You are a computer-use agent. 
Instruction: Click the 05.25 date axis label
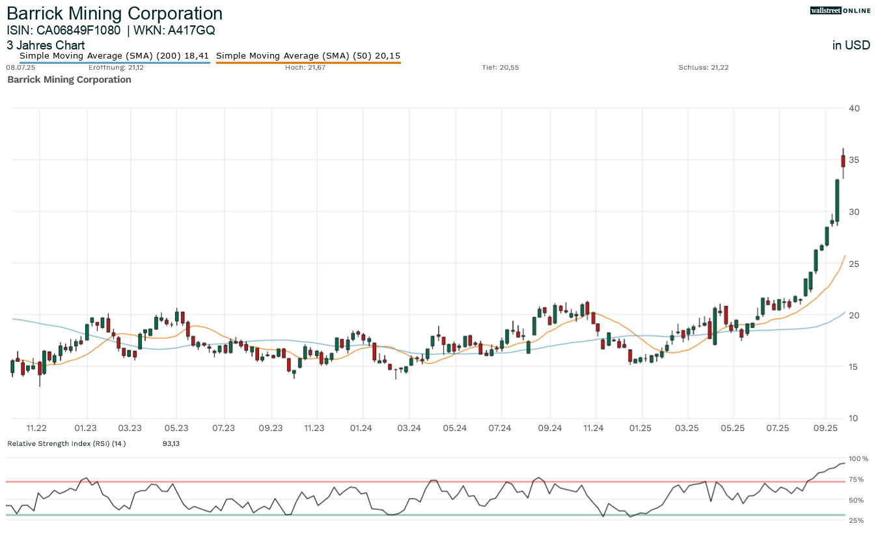pyautogui.click(x=733, y=428)
